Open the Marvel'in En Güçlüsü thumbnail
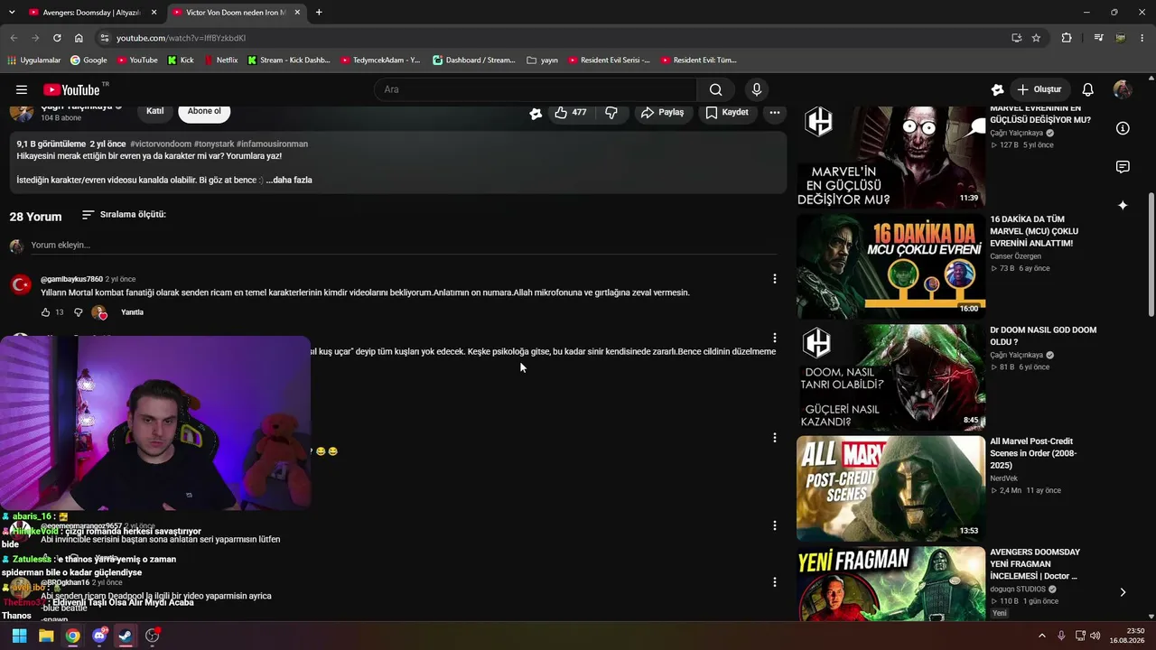1156x650 pixels. pos(891,158)
